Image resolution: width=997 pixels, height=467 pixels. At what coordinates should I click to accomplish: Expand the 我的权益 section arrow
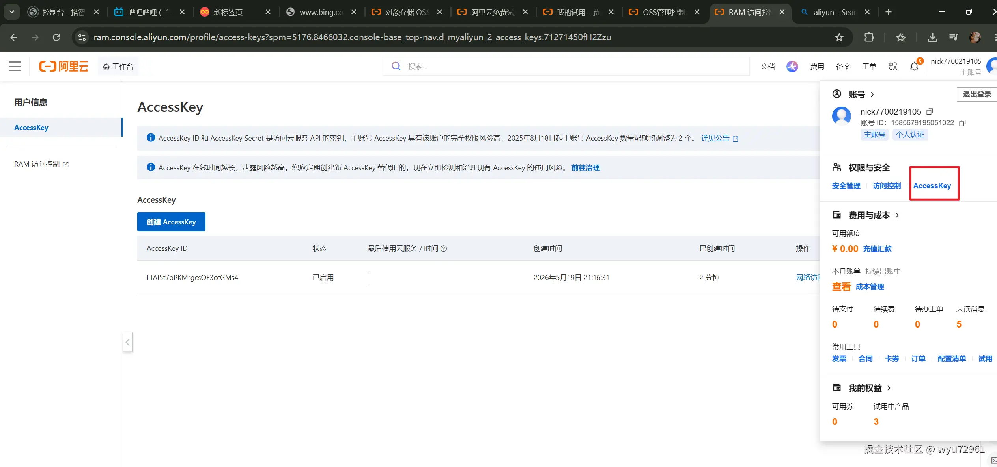889,388
